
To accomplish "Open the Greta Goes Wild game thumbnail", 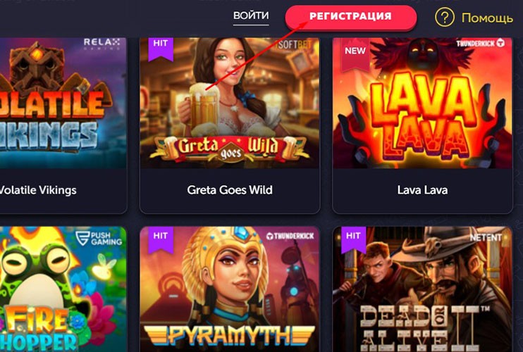I will pos(230,103).
